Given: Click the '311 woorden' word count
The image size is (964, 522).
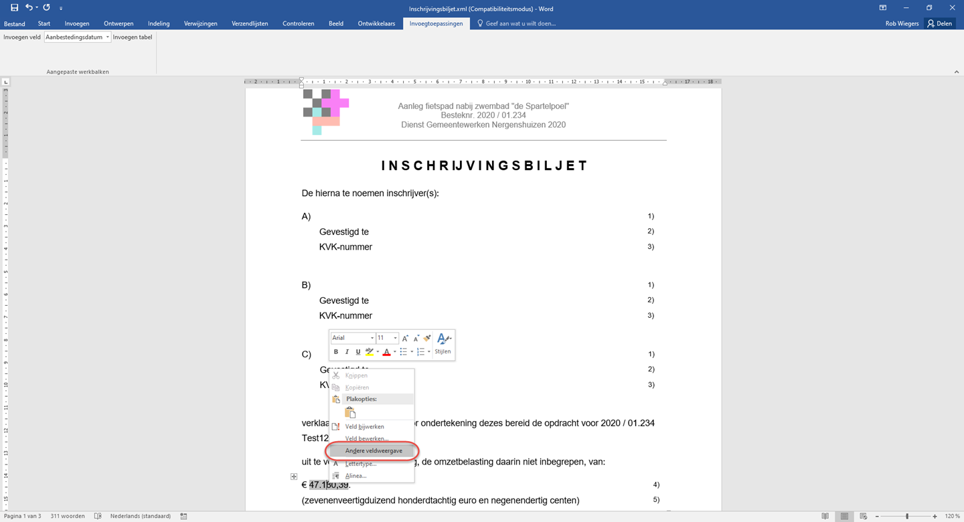Looking at the screenshot, I should coord(68,516).
